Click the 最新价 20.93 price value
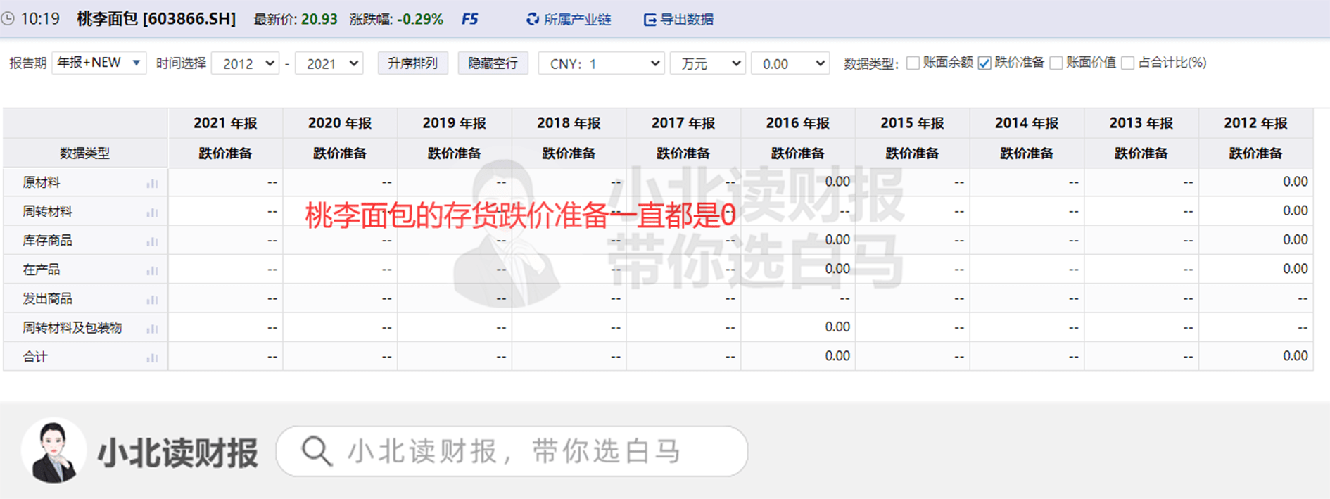This screenshot has width=1330, height=499. pos(319,20)
